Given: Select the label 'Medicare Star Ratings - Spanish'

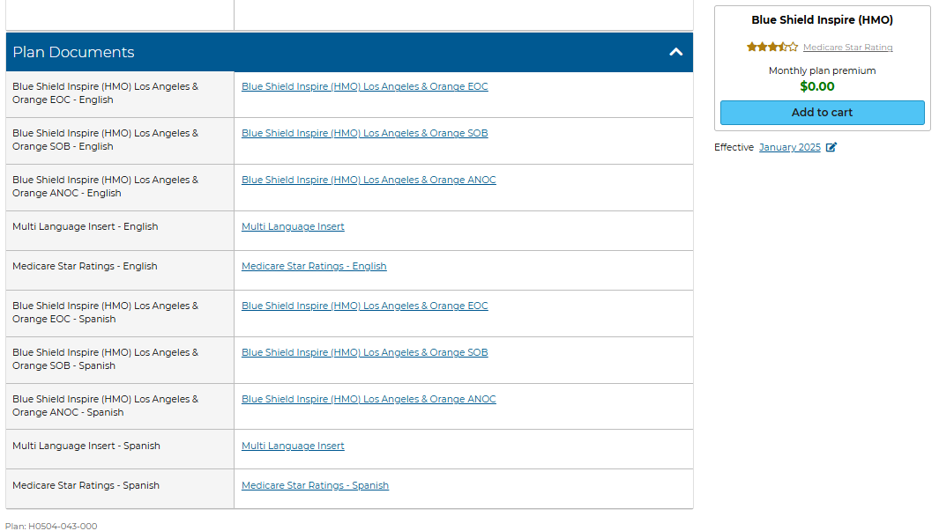Looking at the screenshot, I should click(86, 485).
